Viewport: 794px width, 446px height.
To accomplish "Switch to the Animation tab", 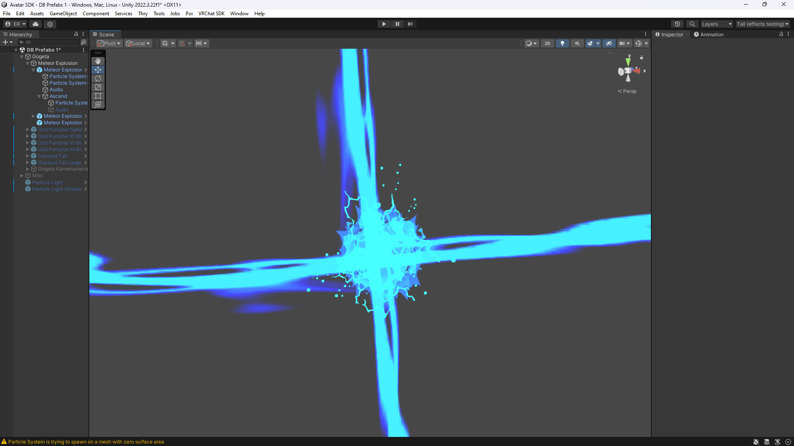I will [711, 34].
